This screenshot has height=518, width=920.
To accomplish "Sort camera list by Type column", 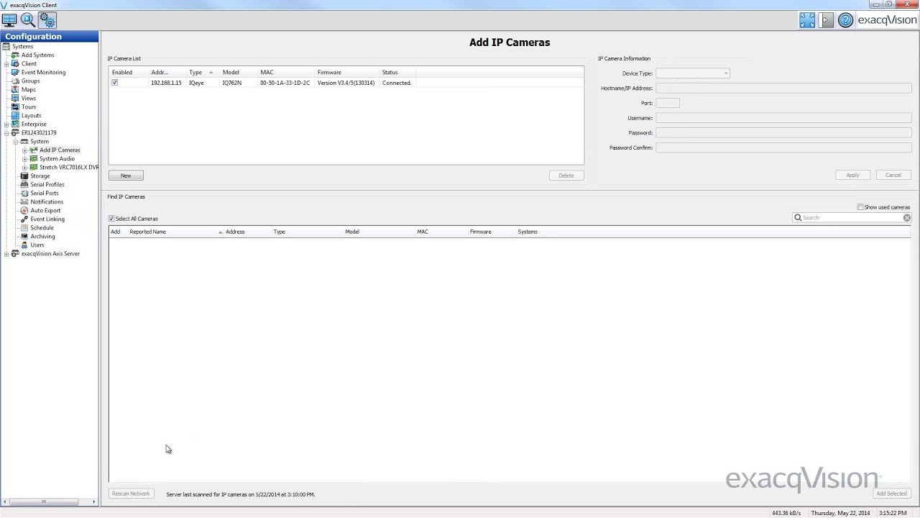I will click(201, 73).
